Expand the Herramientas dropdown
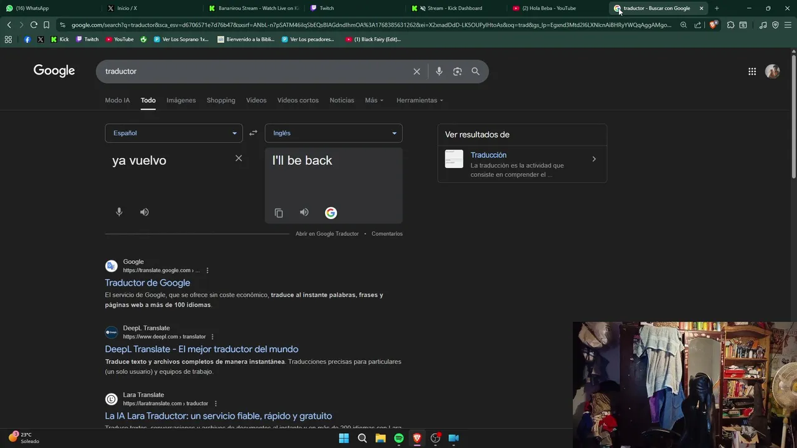The image size is (797, 448). [x=420, y=100]
